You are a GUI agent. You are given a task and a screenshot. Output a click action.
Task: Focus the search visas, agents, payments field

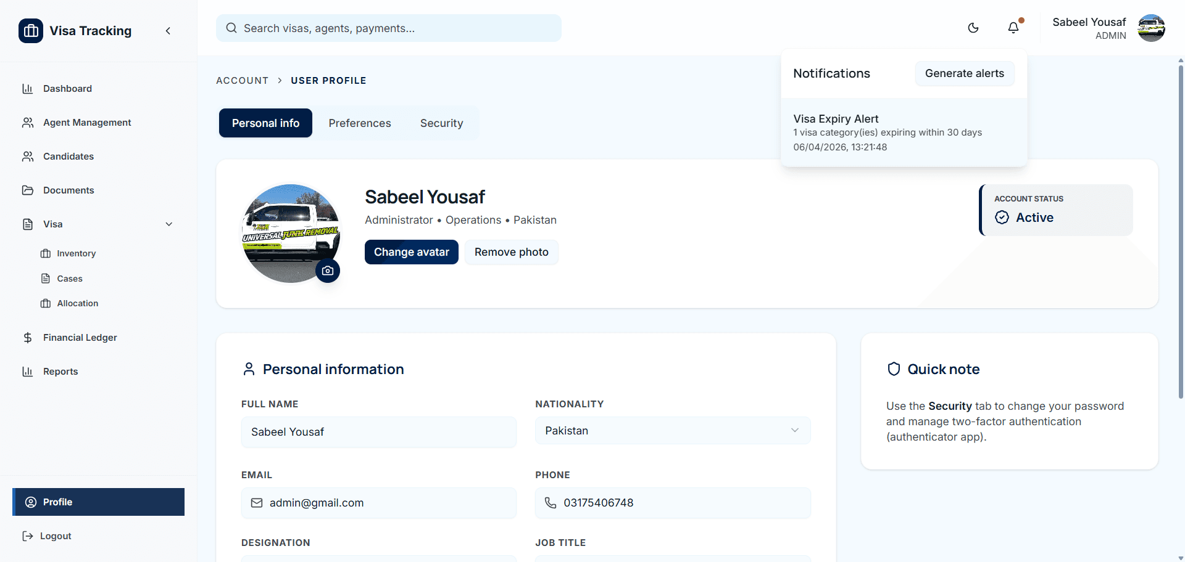(389, 28)
